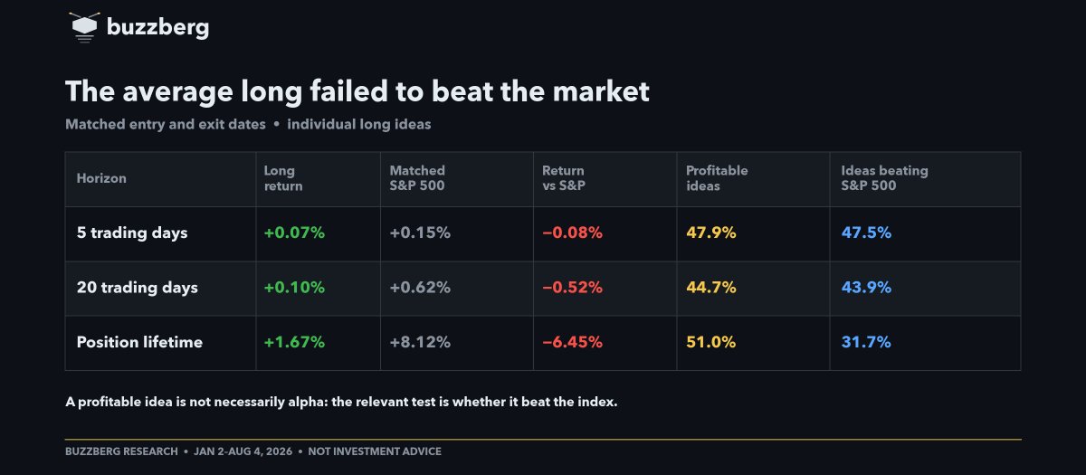Click the headline about average long

[357, 91]
